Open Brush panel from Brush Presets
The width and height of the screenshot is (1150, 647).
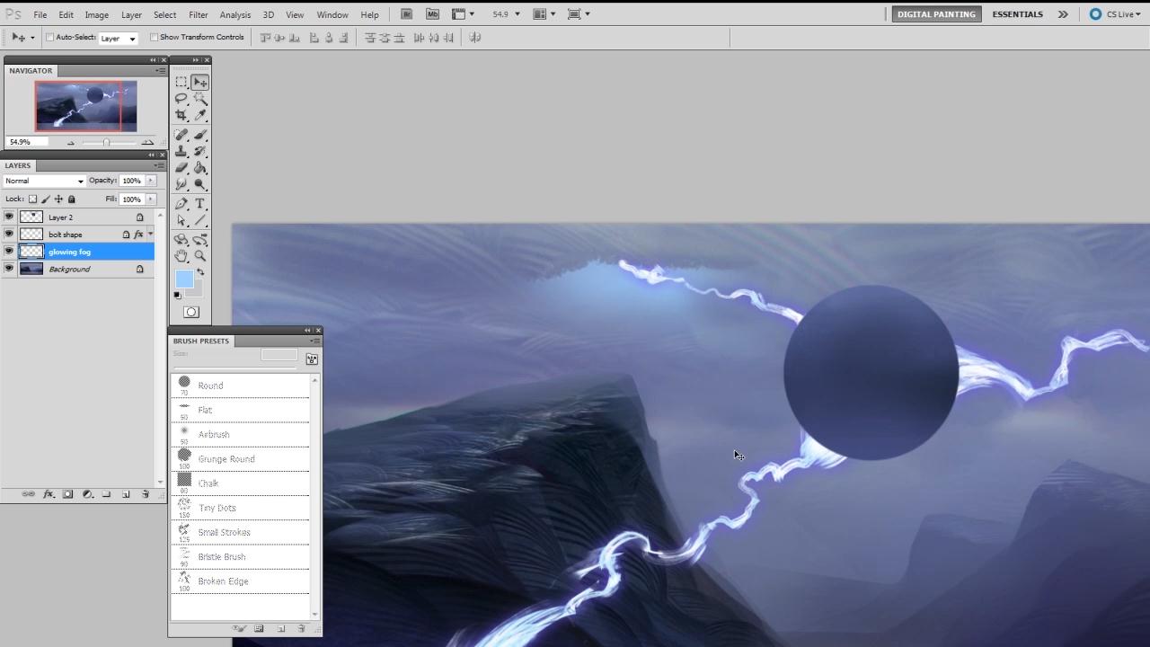tap(312, 359)
